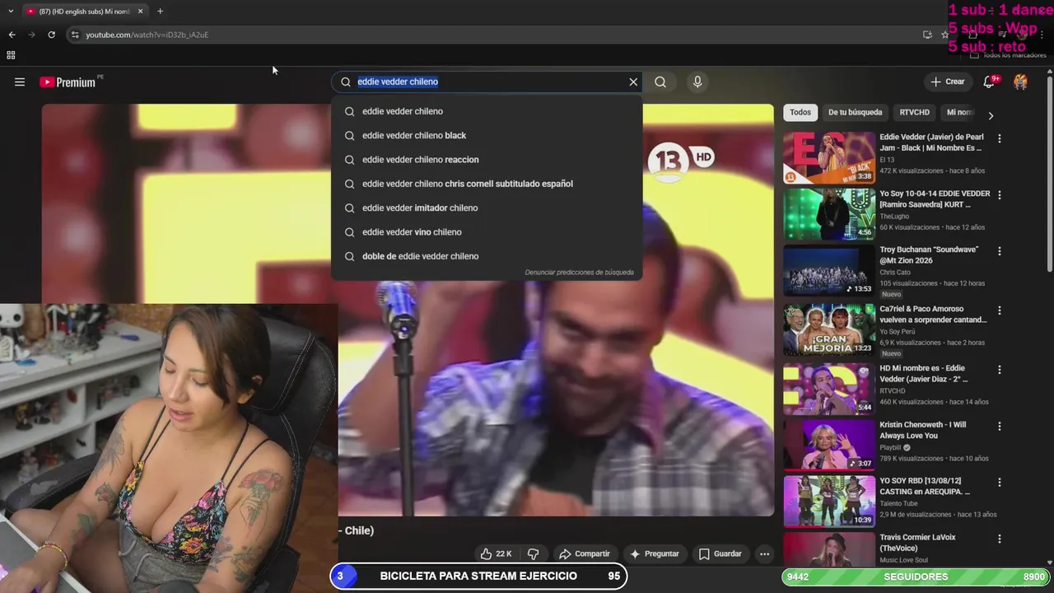Viewport: 1054px width, 593px height.
Task: Open Eddie Vedder Black Pearl Jam thumbnail
Action: pyautogui.click(x=828, y=157)
